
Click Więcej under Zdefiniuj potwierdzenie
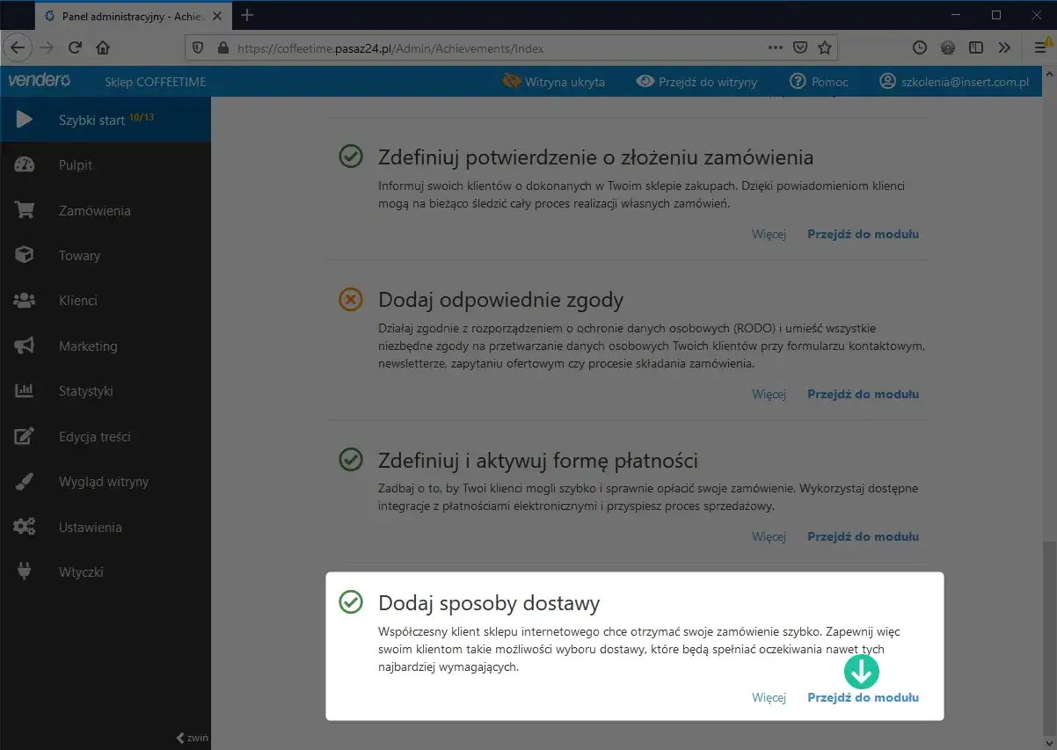pyautogui.click(x=769, y=234)
